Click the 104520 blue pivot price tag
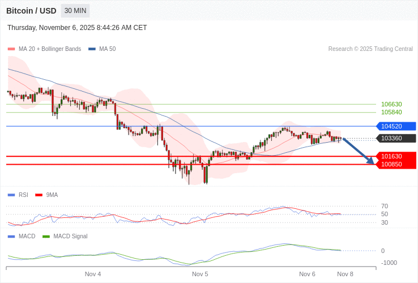418x283 pixels. 396,126
